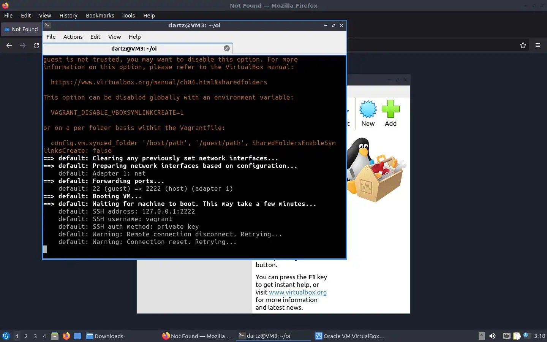The height and width of the screenshot is (342, 547).
Task: Click the "SSH username: vagrant" line
Action: pyautogui.click(x=115, y=219)
